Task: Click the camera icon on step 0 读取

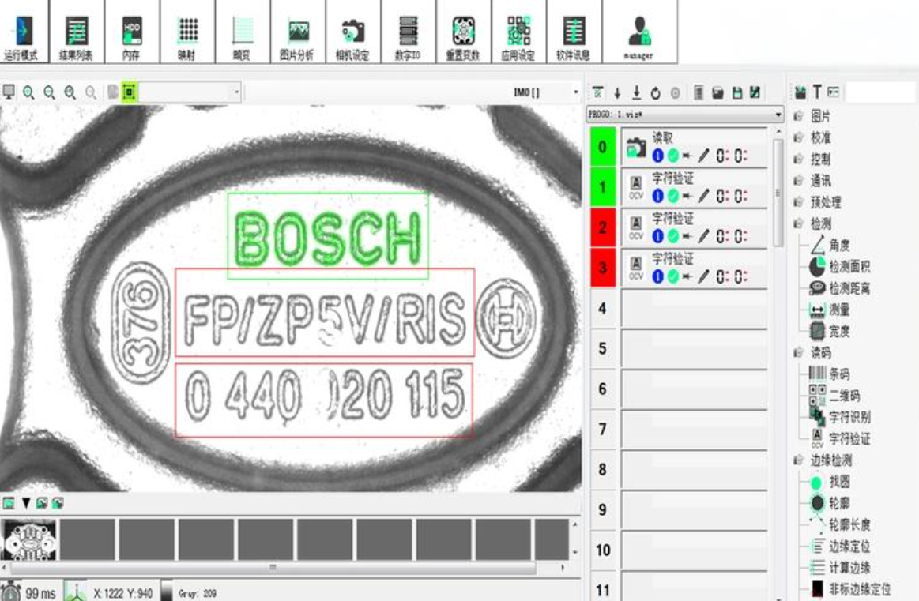Action: coord(635,148)
